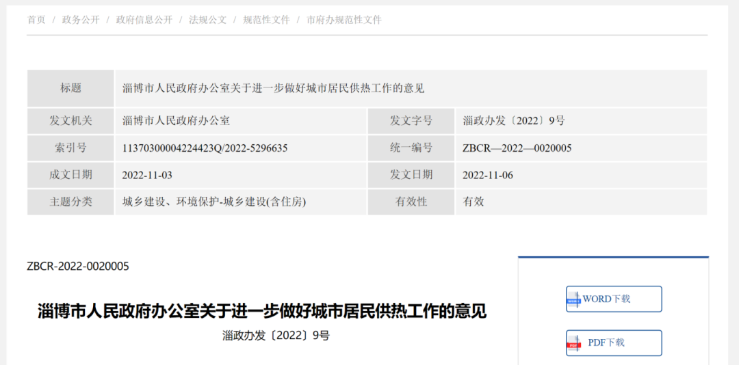
Task: Select the index number 11370300004224423Q/2022-5296635
Action: tap(205, 148)
